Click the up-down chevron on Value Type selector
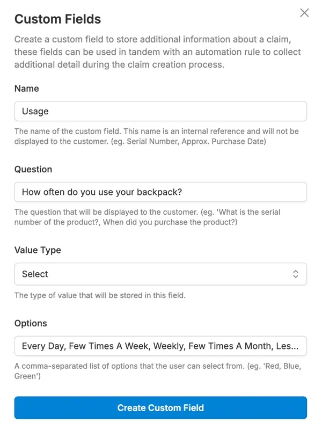 pyautogui.click(x=296, y=274)
